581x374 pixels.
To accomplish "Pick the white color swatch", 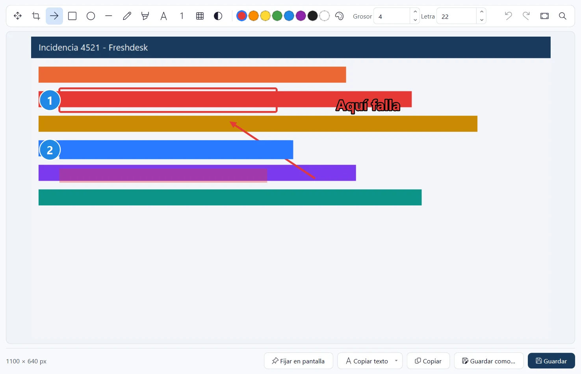I will 325,16.
